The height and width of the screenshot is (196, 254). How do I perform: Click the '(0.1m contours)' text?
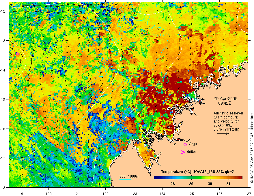(x=226, y=117)
